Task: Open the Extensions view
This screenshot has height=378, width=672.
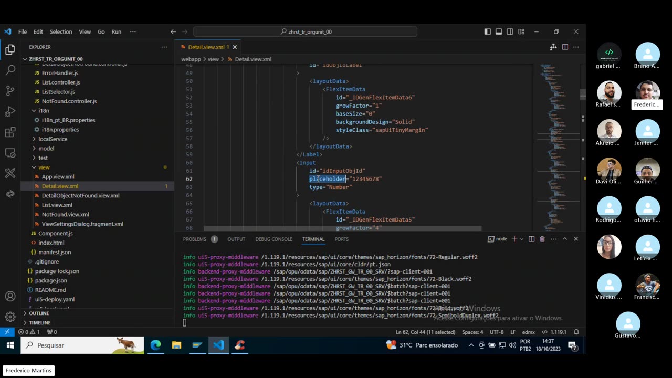Action: tap(10, 132)
